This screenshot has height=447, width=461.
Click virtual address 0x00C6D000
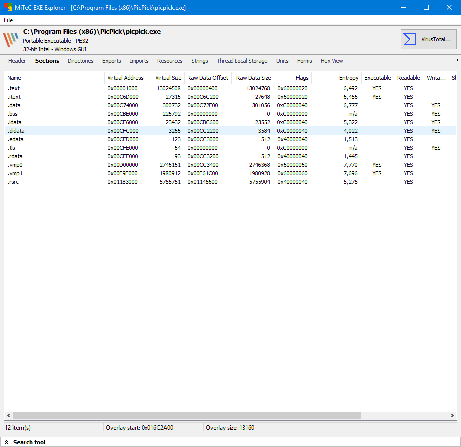pos(123,97)
